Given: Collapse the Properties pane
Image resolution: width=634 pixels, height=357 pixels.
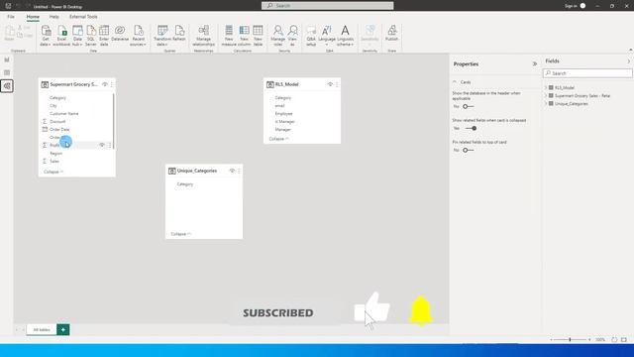Looking at the screenshot, I should point(535,63).
